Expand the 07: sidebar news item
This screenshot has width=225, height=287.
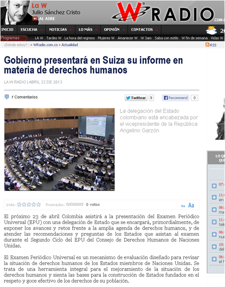click(214, 186)
